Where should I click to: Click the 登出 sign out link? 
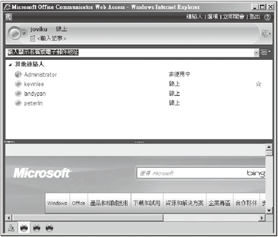click(255, 17)
